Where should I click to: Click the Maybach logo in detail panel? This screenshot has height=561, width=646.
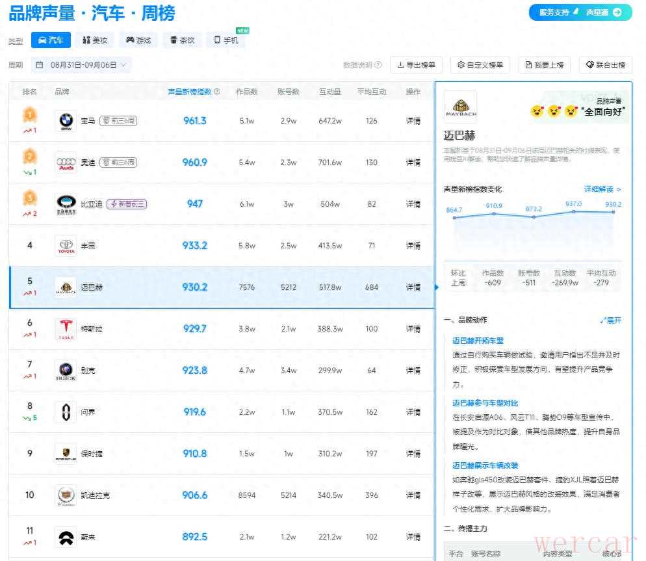click(460, 107)
